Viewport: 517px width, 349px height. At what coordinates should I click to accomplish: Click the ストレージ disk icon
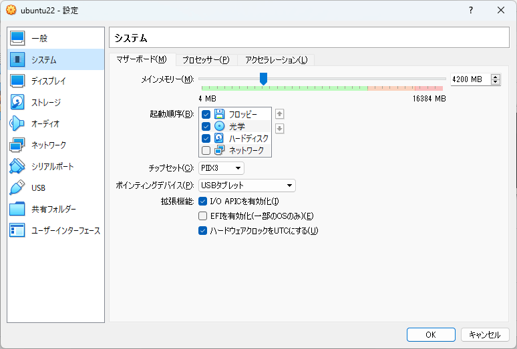click(17, 102)
